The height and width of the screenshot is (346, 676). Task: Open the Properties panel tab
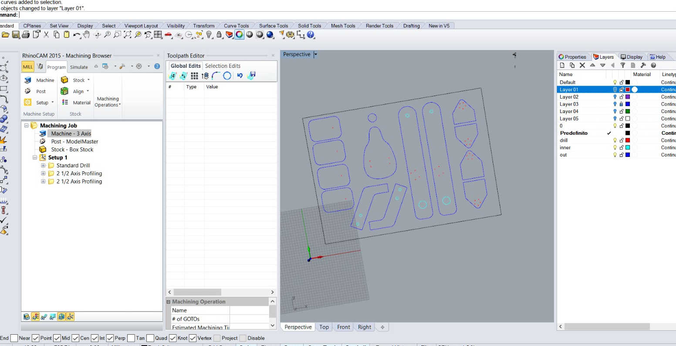(572, 57)
